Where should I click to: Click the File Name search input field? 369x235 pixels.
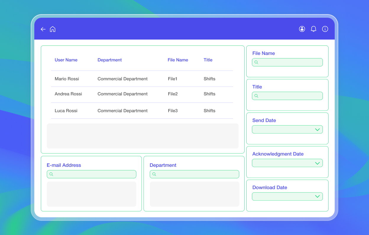[287, 62]
